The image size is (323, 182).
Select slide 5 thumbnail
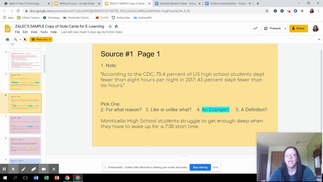point(25,82)
